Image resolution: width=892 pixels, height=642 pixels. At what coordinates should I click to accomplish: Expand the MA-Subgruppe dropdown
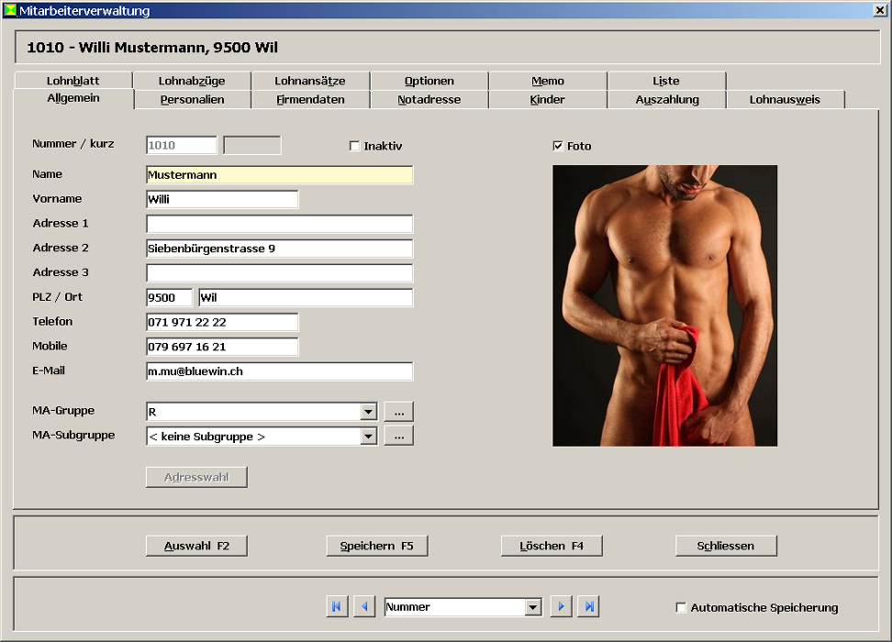pos(368,437)
